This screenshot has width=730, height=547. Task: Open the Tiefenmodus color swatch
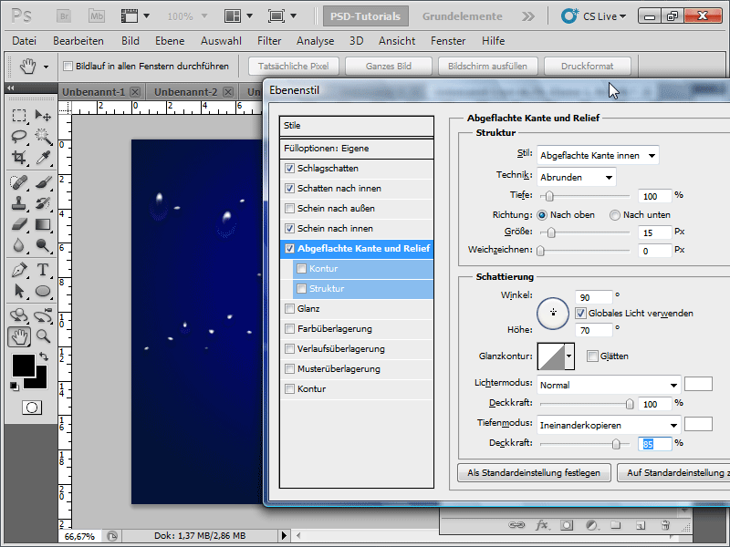click(698, 424)
